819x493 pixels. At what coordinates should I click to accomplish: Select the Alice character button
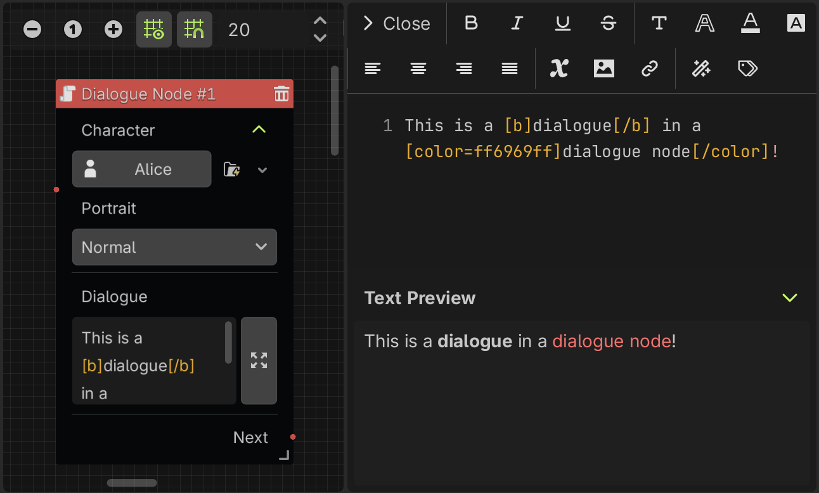(141, 169)
